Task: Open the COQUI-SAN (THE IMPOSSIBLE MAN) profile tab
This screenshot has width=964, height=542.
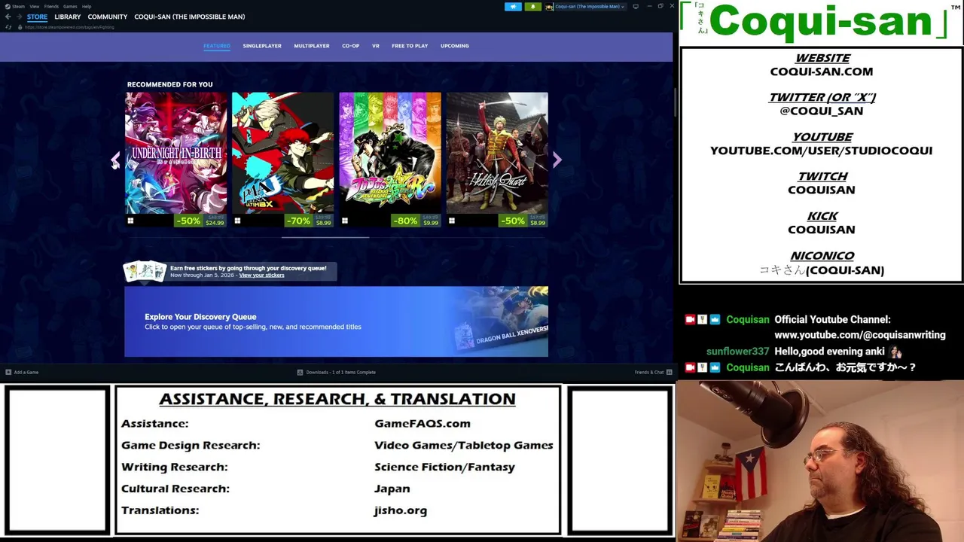Action: click(x=190, y=17)
